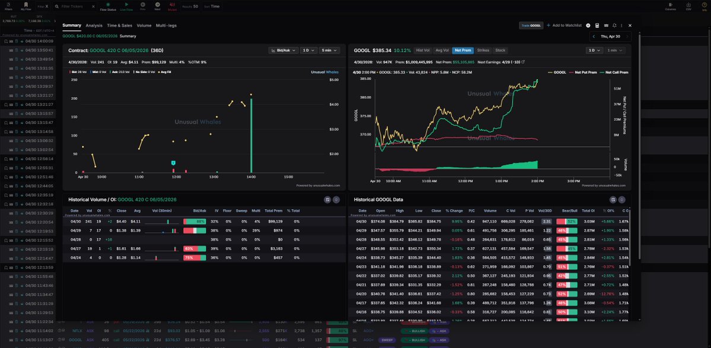Toggle Net Call Prem legend series
The height and width of the screenshot is (348, 711).
(x=614, y=72)
